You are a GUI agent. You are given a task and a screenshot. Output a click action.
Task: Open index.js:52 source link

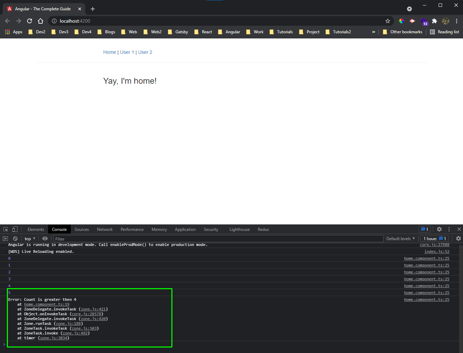(437, 251)
